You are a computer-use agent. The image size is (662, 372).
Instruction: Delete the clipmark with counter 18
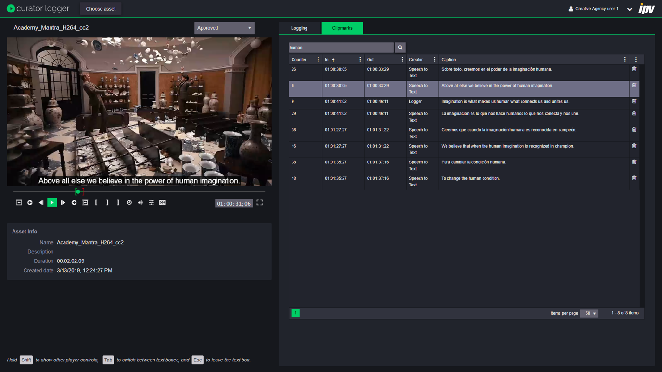pos(634,178)
